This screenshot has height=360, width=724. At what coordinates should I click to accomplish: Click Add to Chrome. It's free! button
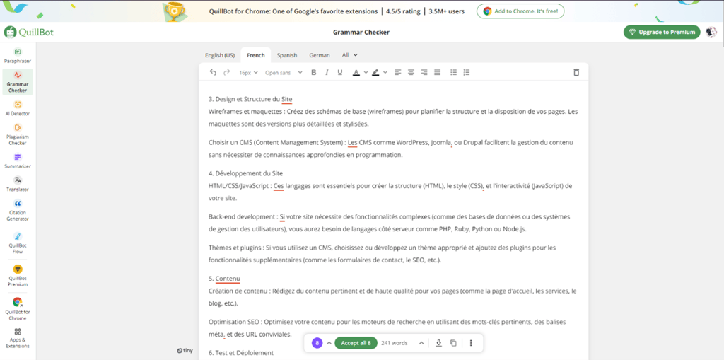520,11
